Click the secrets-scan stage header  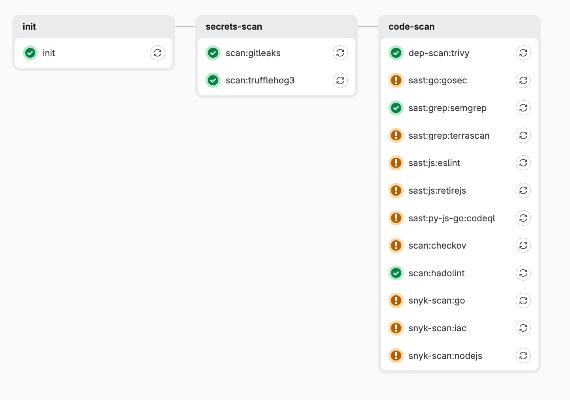point(234,26)
